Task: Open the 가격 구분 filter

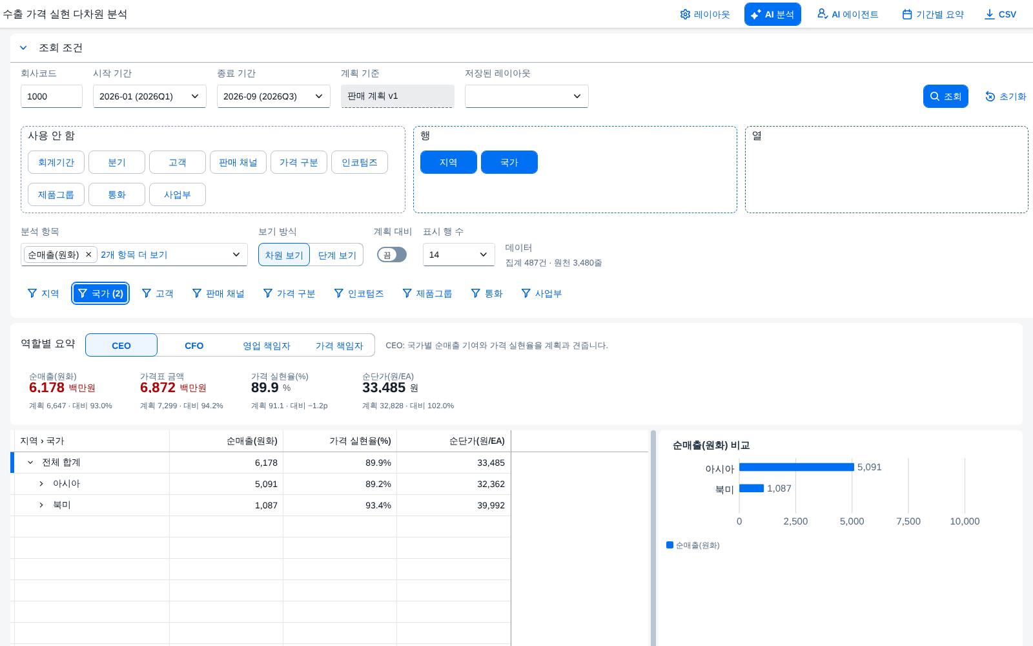Action: click(x=289, y=293)
